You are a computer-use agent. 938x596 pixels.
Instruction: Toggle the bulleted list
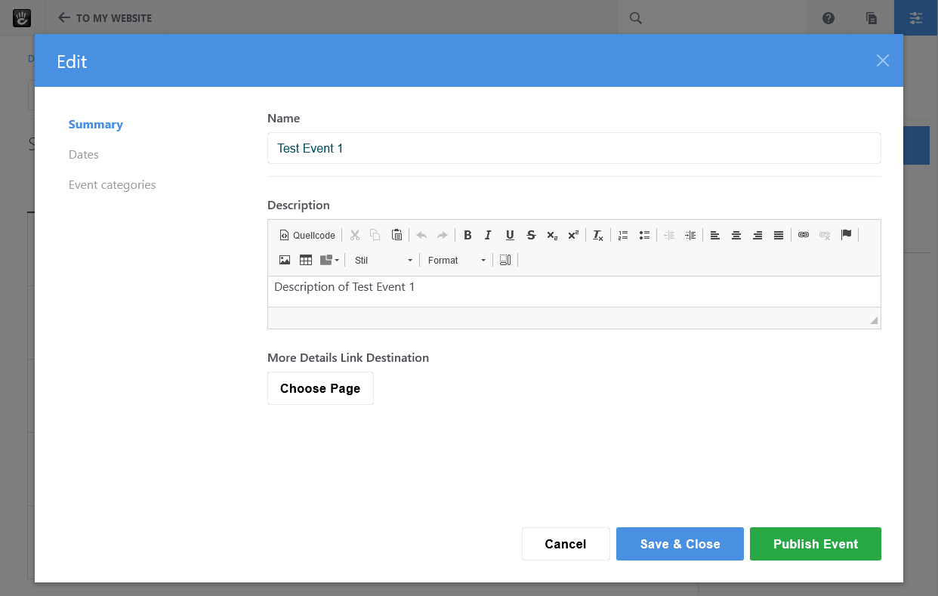point(644,235)
